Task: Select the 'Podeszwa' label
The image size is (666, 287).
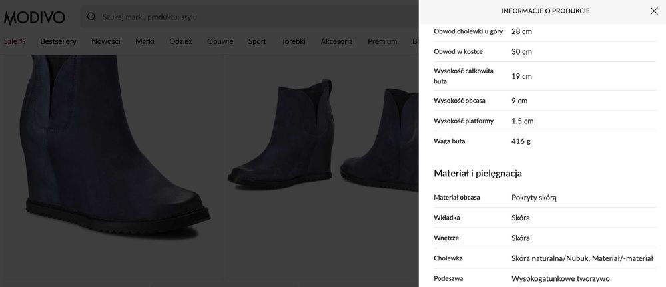Action: tap(448, 278)
